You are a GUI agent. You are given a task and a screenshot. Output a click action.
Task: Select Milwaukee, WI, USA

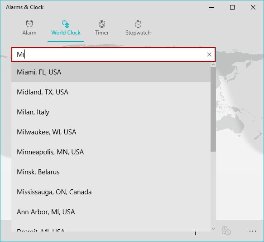pos(111,132)
